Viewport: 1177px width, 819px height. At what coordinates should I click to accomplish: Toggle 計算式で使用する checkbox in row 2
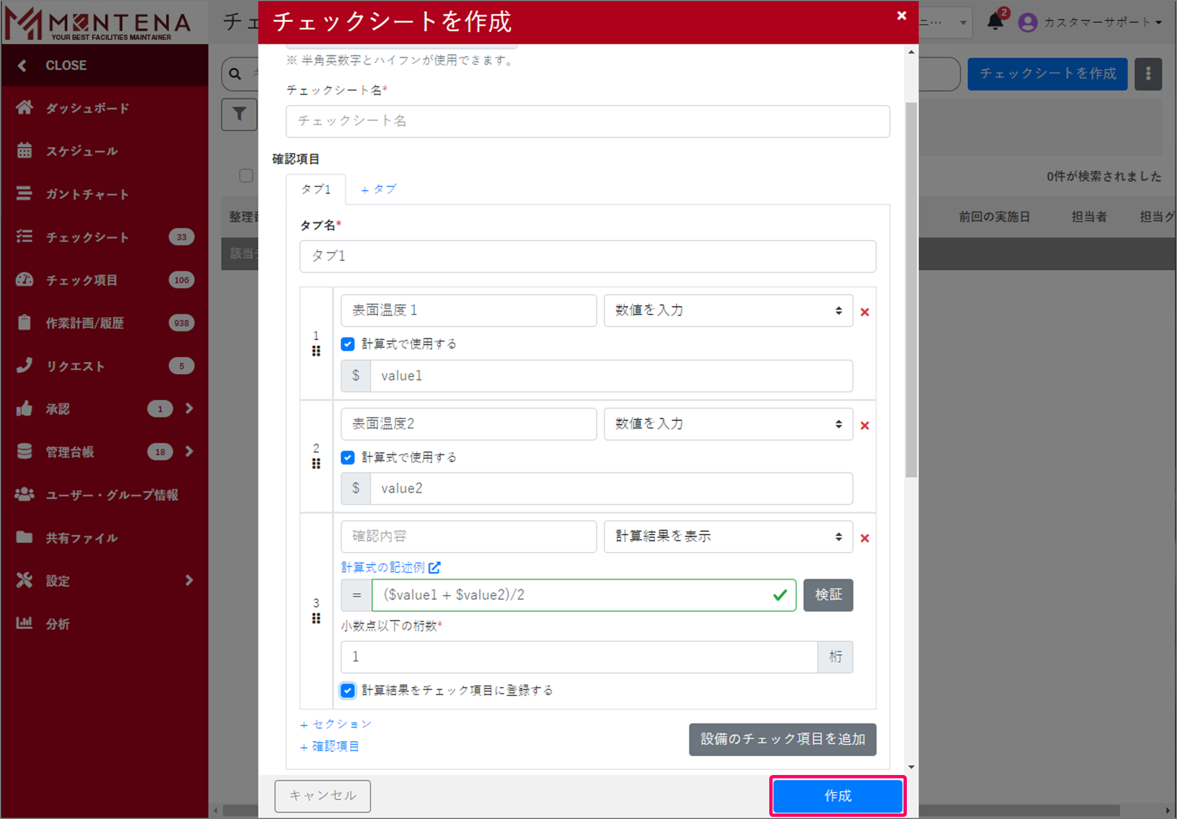[x=348, y=458]
